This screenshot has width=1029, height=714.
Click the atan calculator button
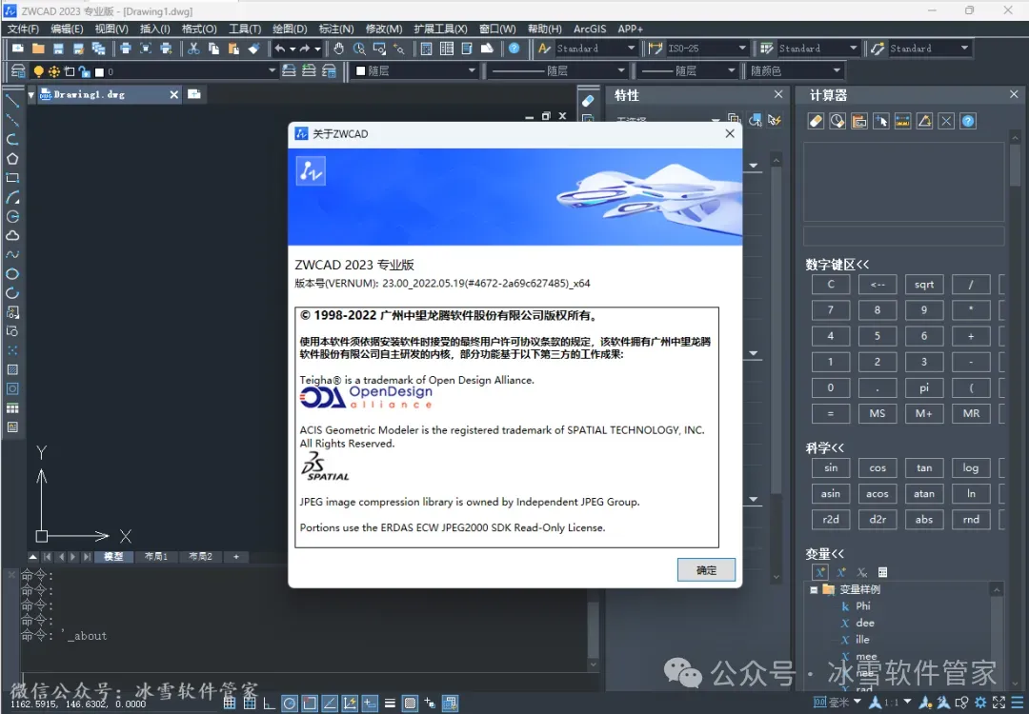tap(923, 494)
